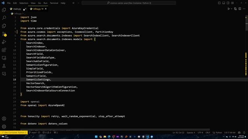This screenshot has width=248, height=139.
Task: Open changes compare icon in editor toolbar
Action: [235, 9]
